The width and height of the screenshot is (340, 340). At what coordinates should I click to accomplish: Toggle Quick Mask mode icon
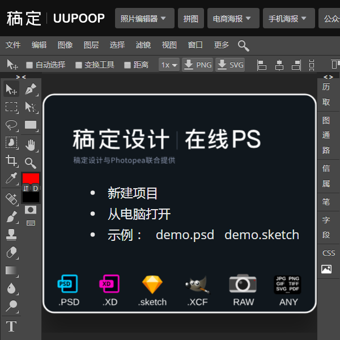tap(31, 210)
